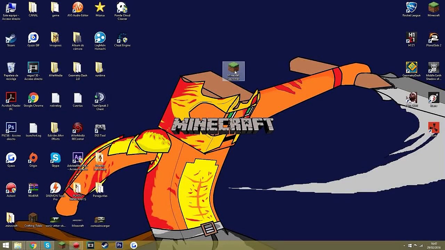Select the PlanetSide 2 desktop icon
The height and width of the screenshot is (250, 445).
(434, 40)
